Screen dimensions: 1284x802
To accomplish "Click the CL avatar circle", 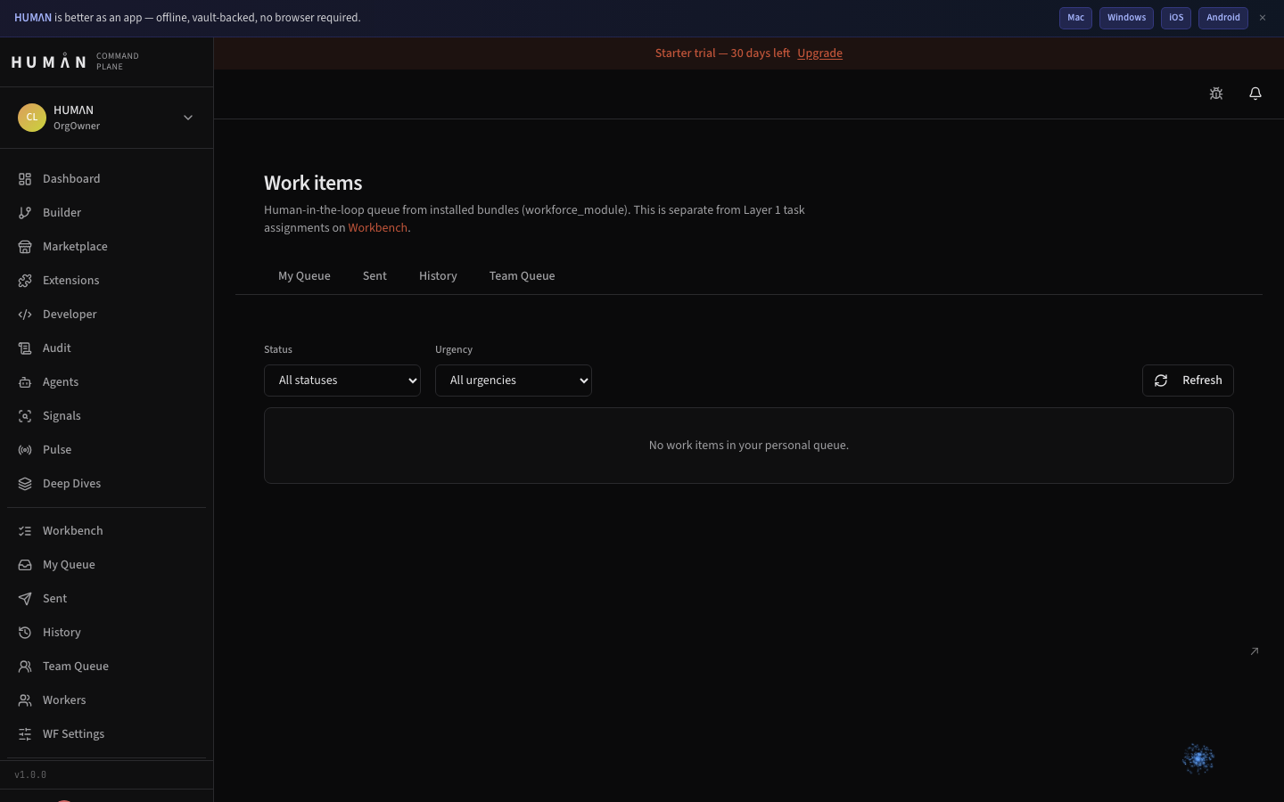I will coord(32,118).
